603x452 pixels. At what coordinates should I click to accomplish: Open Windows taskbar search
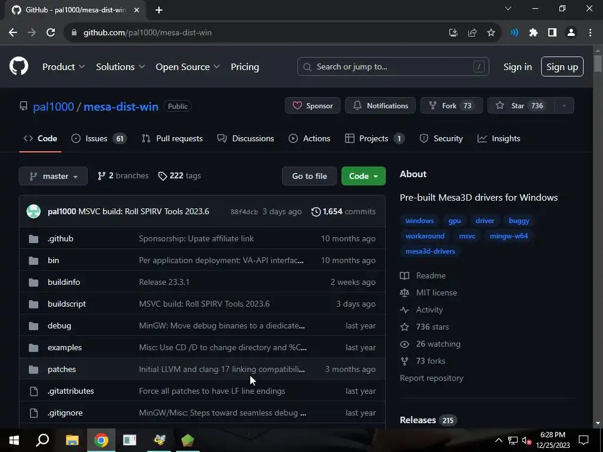[x=42, y=440]
